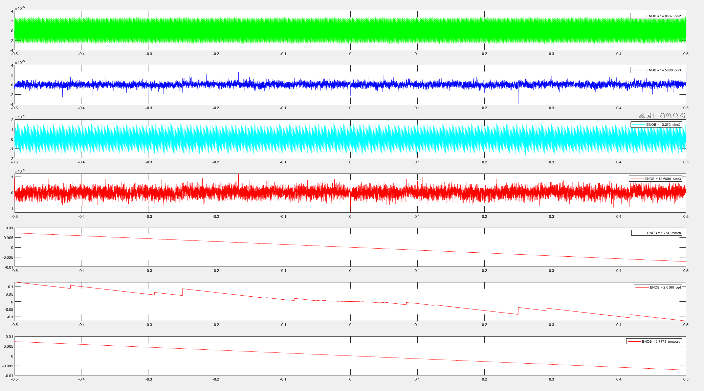Click inside the green coi2 waveform plot
The image size is (704, 391).
pyautogui.click(x=350, y=30)
